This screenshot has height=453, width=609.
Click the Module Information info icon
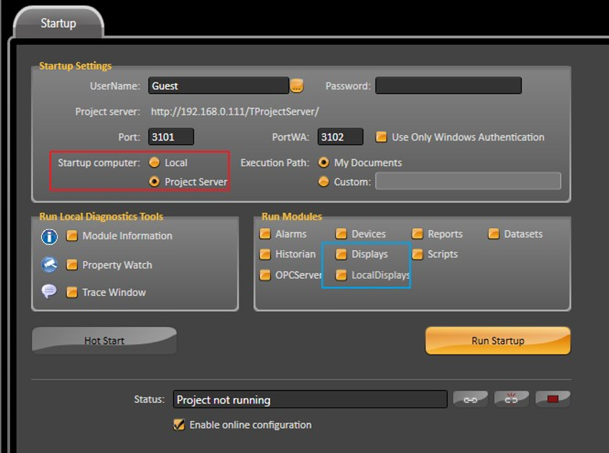coord(50,237)
